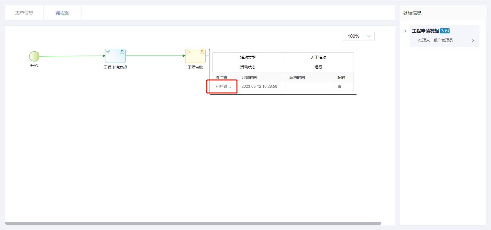The height and width of the screenshot is (230, 491).
Task: Click the arrow connecting 开始 to 工程申请发起
Action: [72, 56]
